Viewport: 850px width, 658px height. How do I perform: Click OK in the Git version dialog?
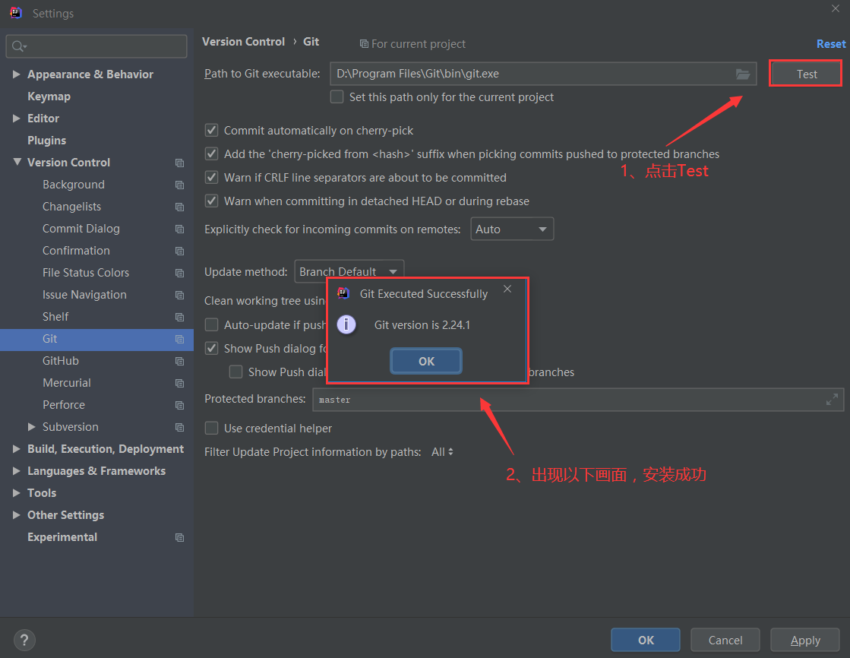(x=426, y=361)
